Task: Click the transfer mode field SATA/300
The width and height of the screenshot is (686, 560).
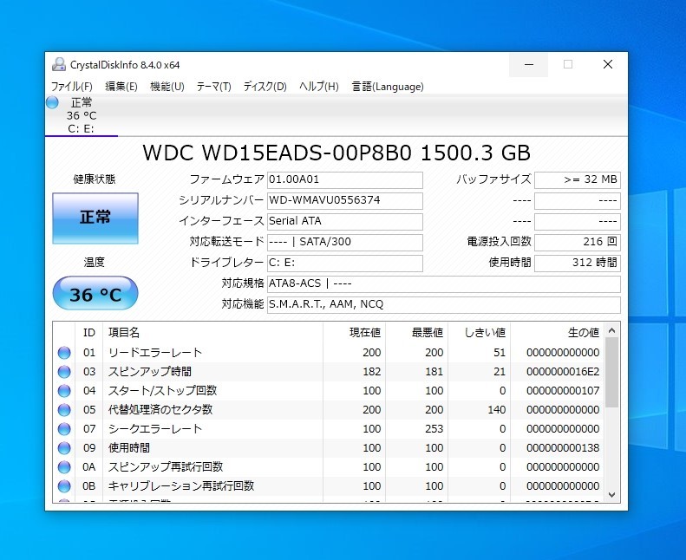Action: (345, 242)
